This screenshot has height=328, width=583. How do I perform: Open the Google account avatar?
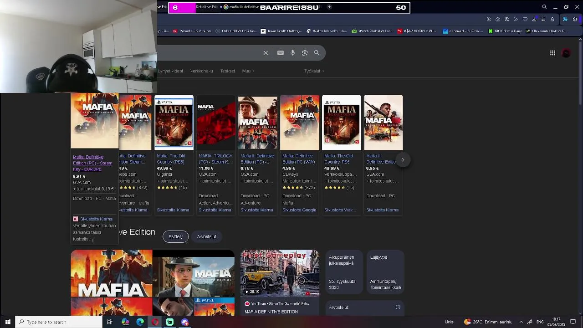(x=566, y=53)
